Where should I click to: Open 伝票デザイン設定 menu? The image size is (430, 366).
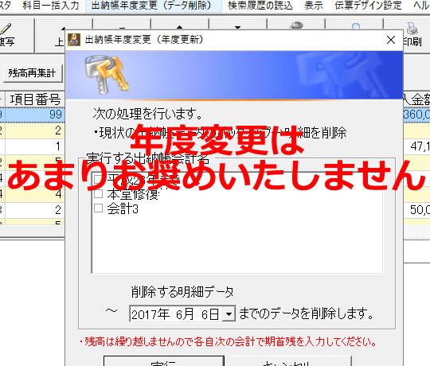(x=369, y=6)
